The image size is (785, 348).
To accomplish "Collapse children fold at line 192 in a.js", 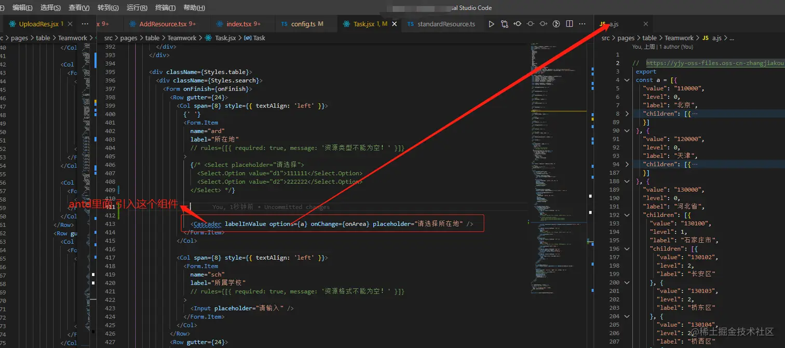I will [x=627, y=215].
